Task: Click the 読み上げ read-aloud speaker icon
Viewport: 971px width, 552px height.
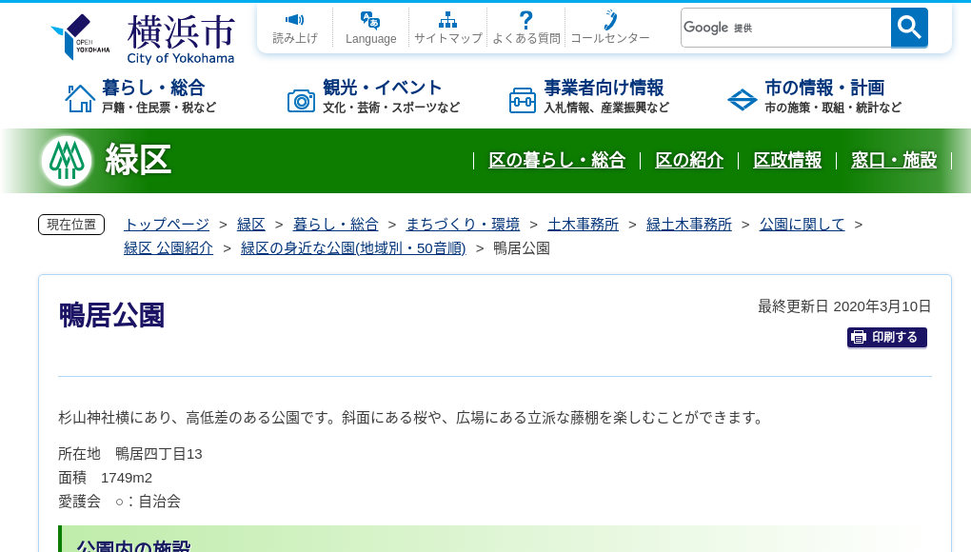Action: pyautogui.click(x=294, y=19)
